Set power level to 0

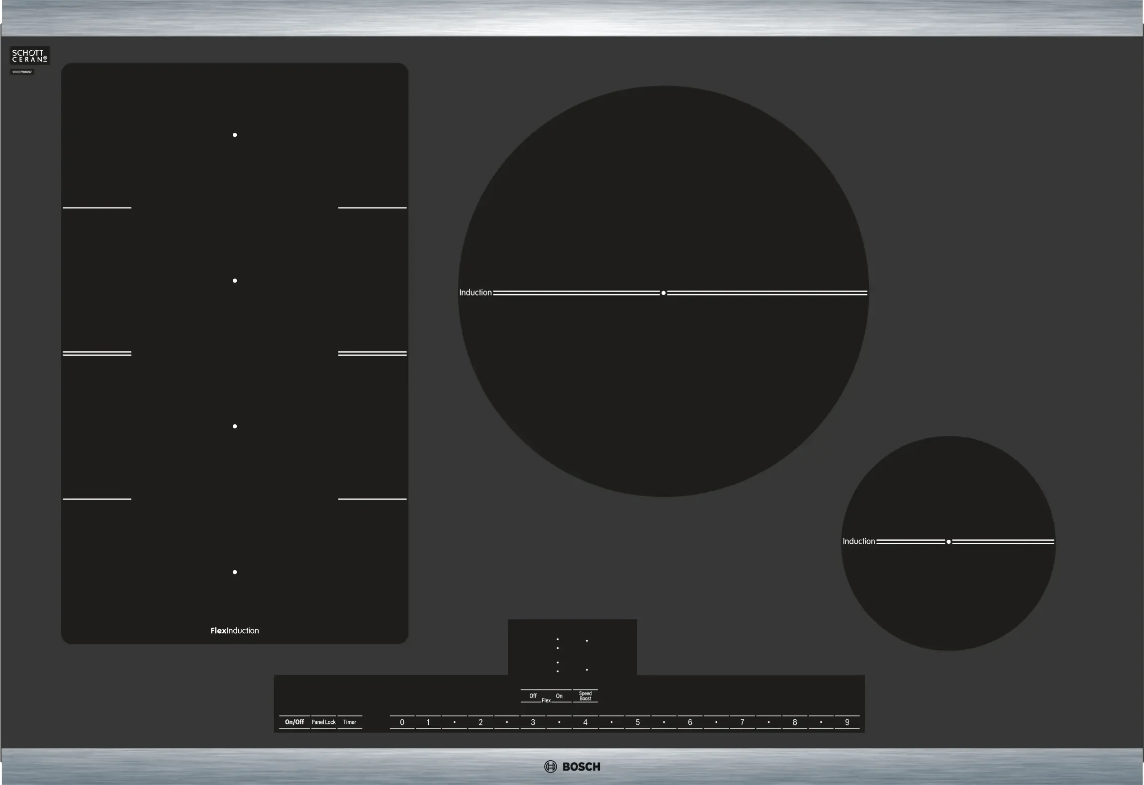402,722
